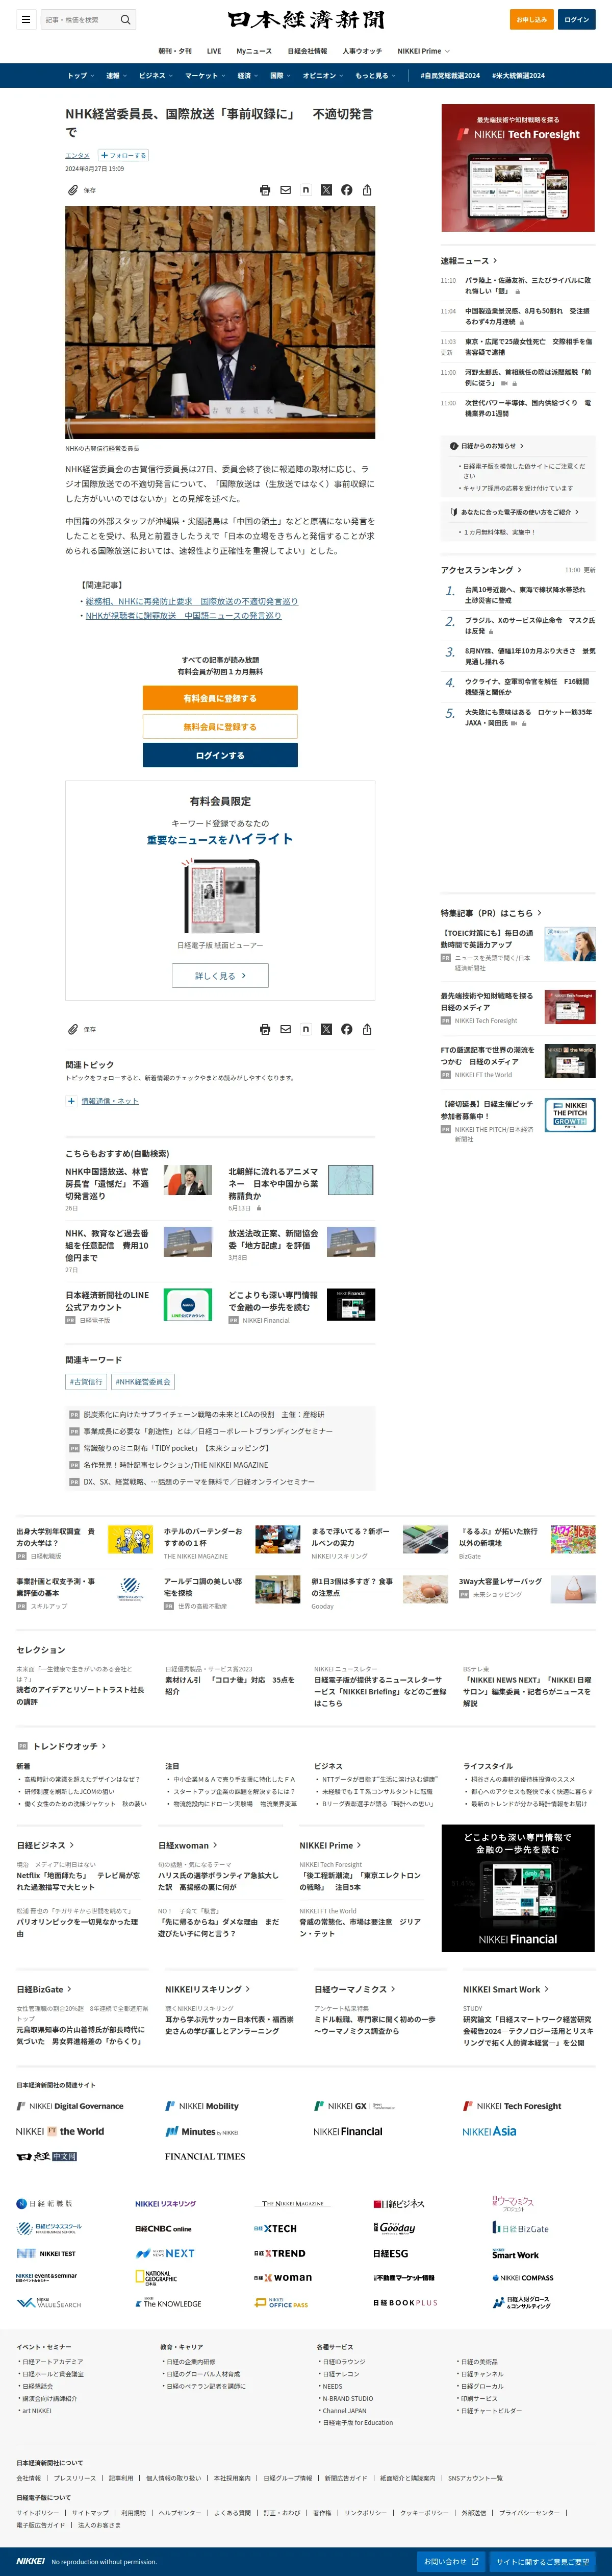Expand the マーケット navigation dropdown
Viewport: 612px width, 2576px height.
click(x=205, y=75)
